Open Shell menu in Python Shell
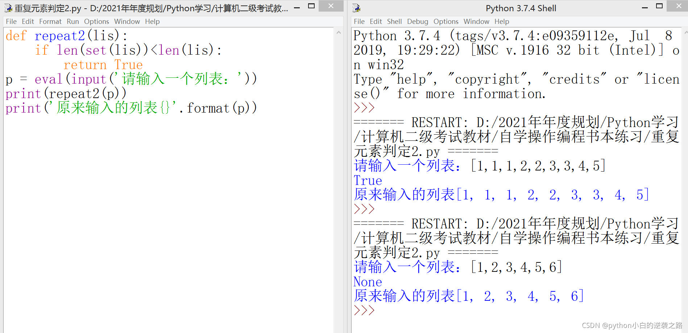688x333 pixels. tap(394, 21)
